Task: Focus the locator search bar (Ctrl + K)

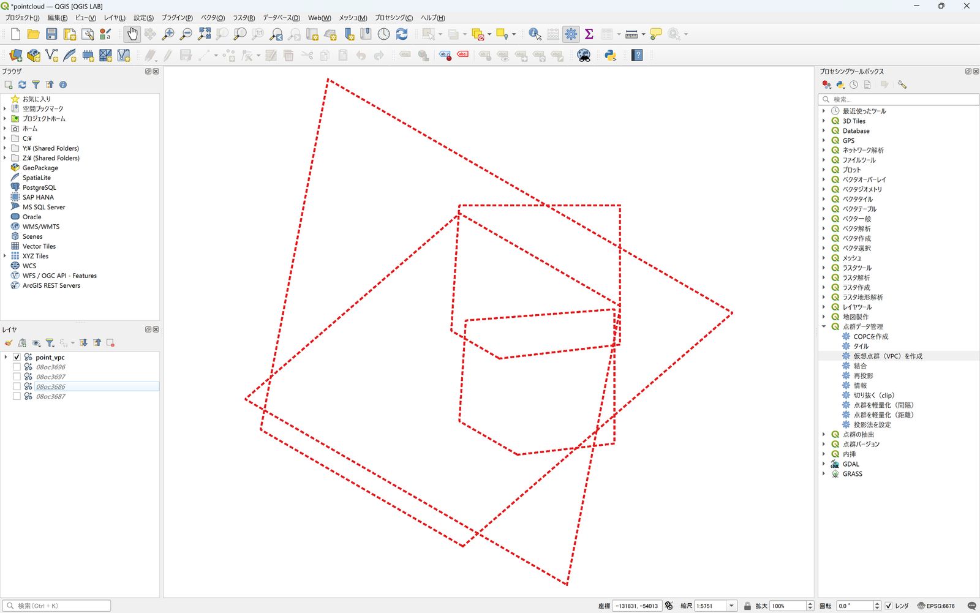Action: pyautogui.click(x=57, y=606)
